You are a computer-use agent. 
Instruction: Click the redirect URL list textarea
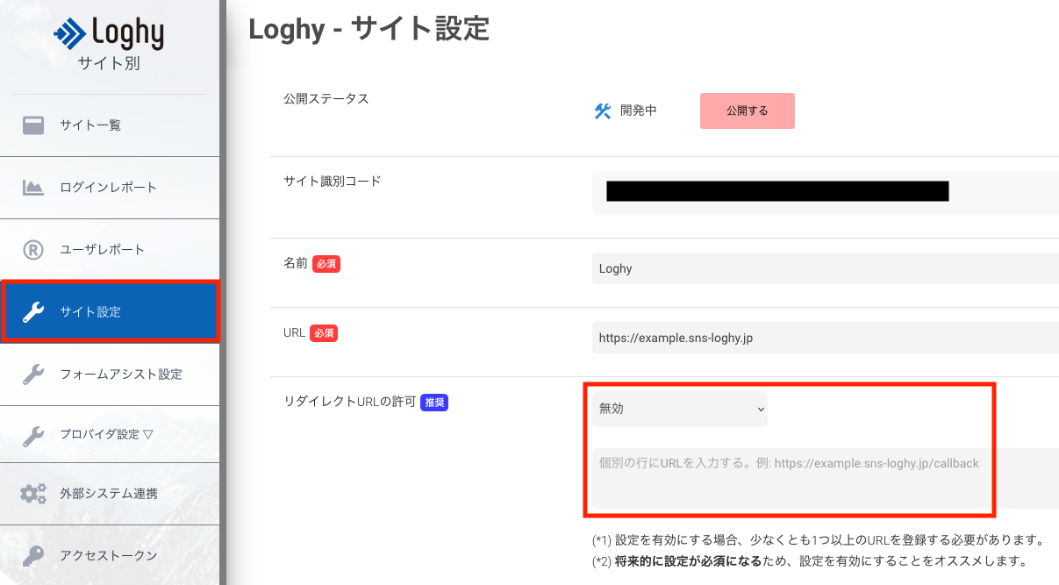tap(826, 478)
